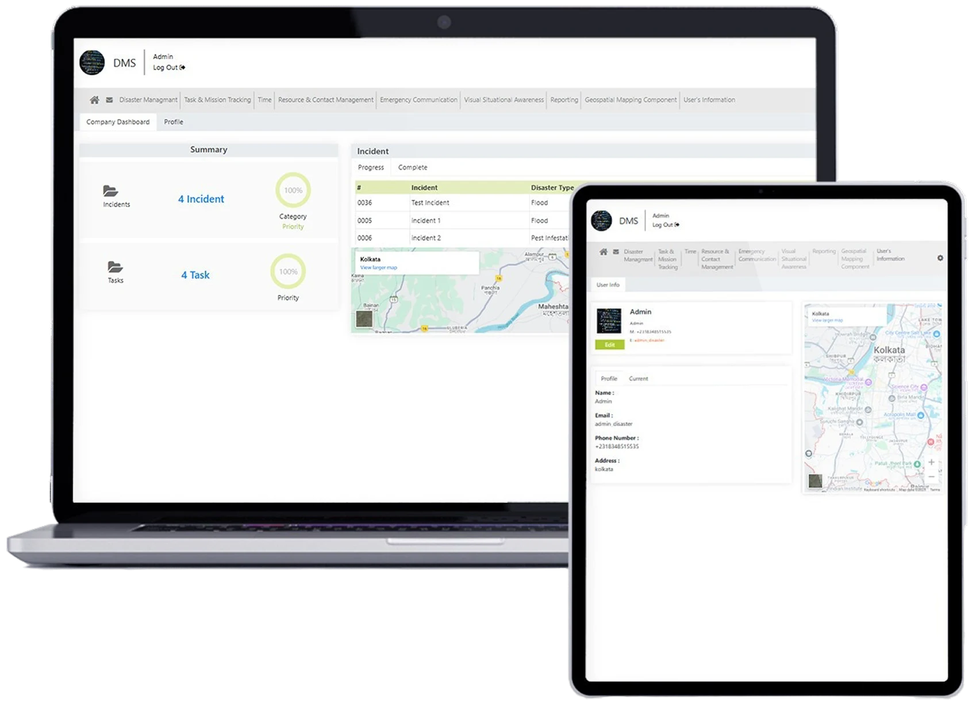Image resolution: width=976 pixels, height=704 pixels.
Task: Open the Tasks folder icon in Summary
Action: [116, 266]
